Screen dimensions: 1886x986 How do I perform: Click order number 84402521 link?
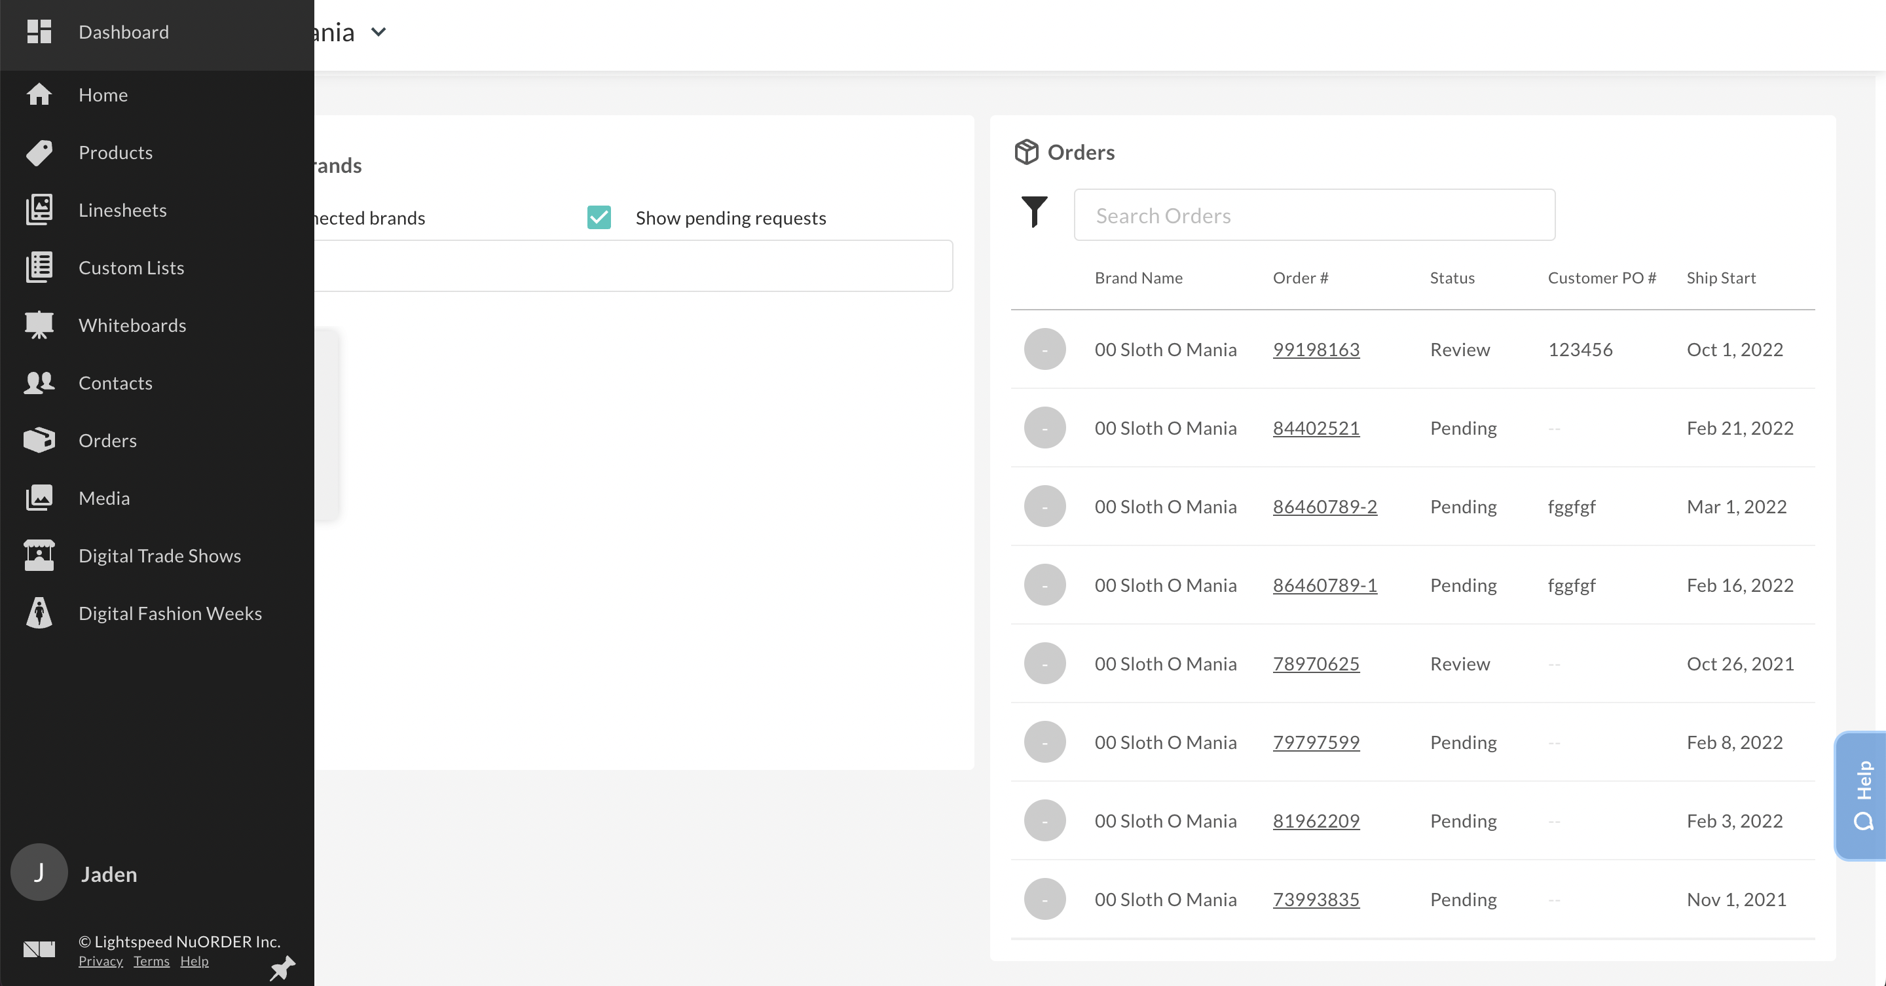coord(1316,428)
